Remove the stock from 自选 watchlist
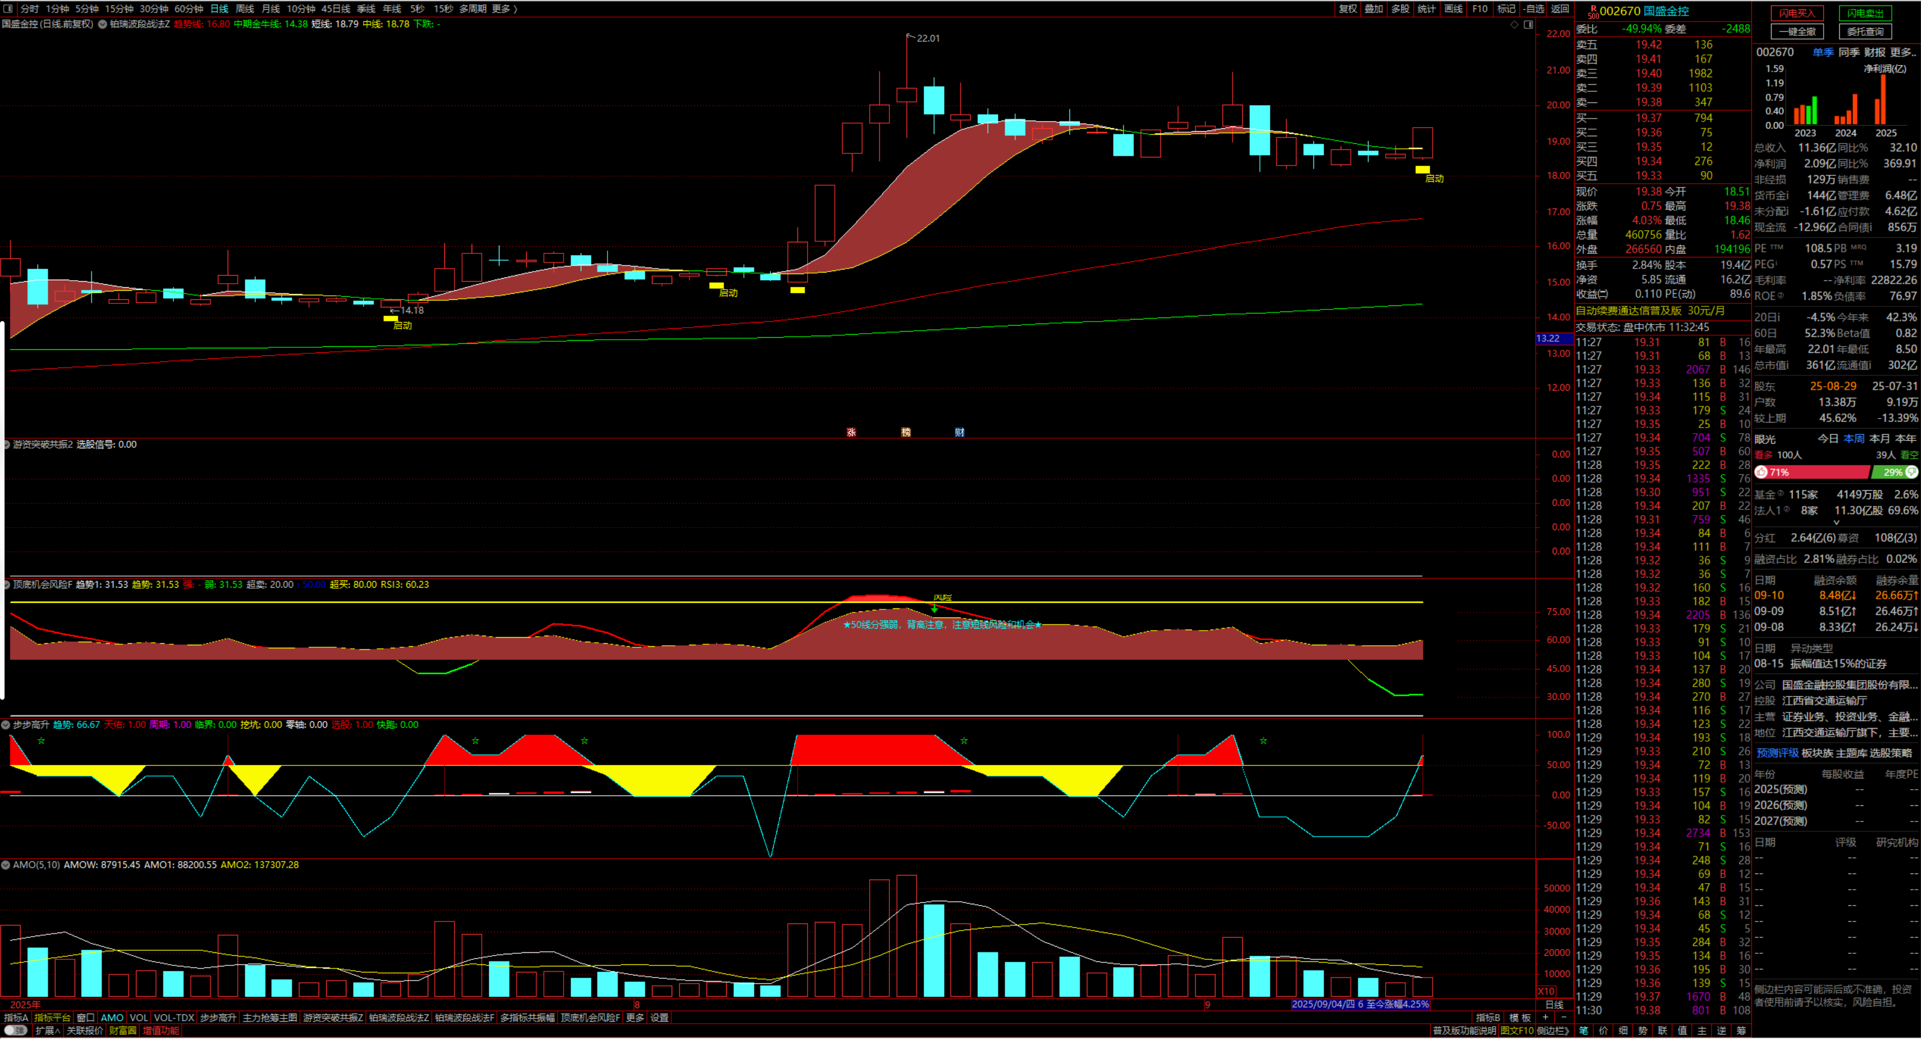Viewport: 1921px width, 1039px height. [x=1533, y=9]
